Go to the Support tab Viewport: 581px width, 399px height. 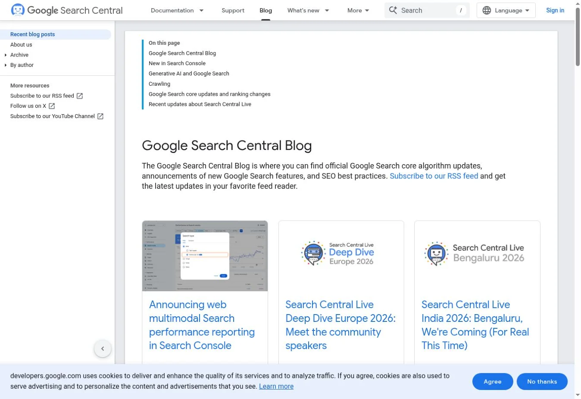tap(233, 10)
